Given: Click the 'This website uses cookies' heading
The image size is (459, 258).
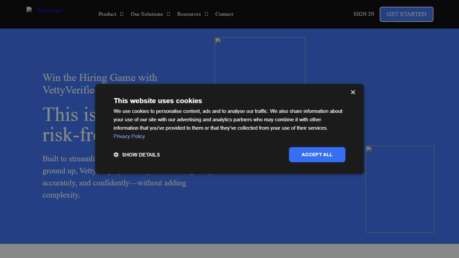Looking at the screenshot, I should (x=158, y=101).
